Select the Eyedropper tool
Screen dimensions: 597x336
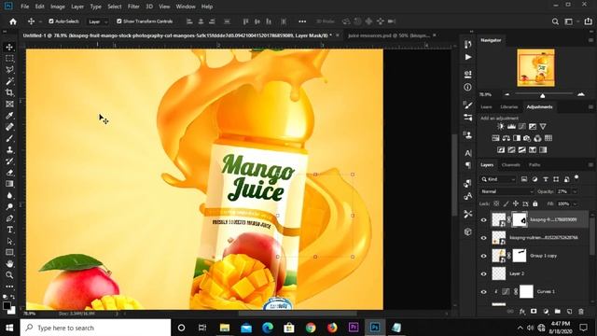[x=9, y=116]
